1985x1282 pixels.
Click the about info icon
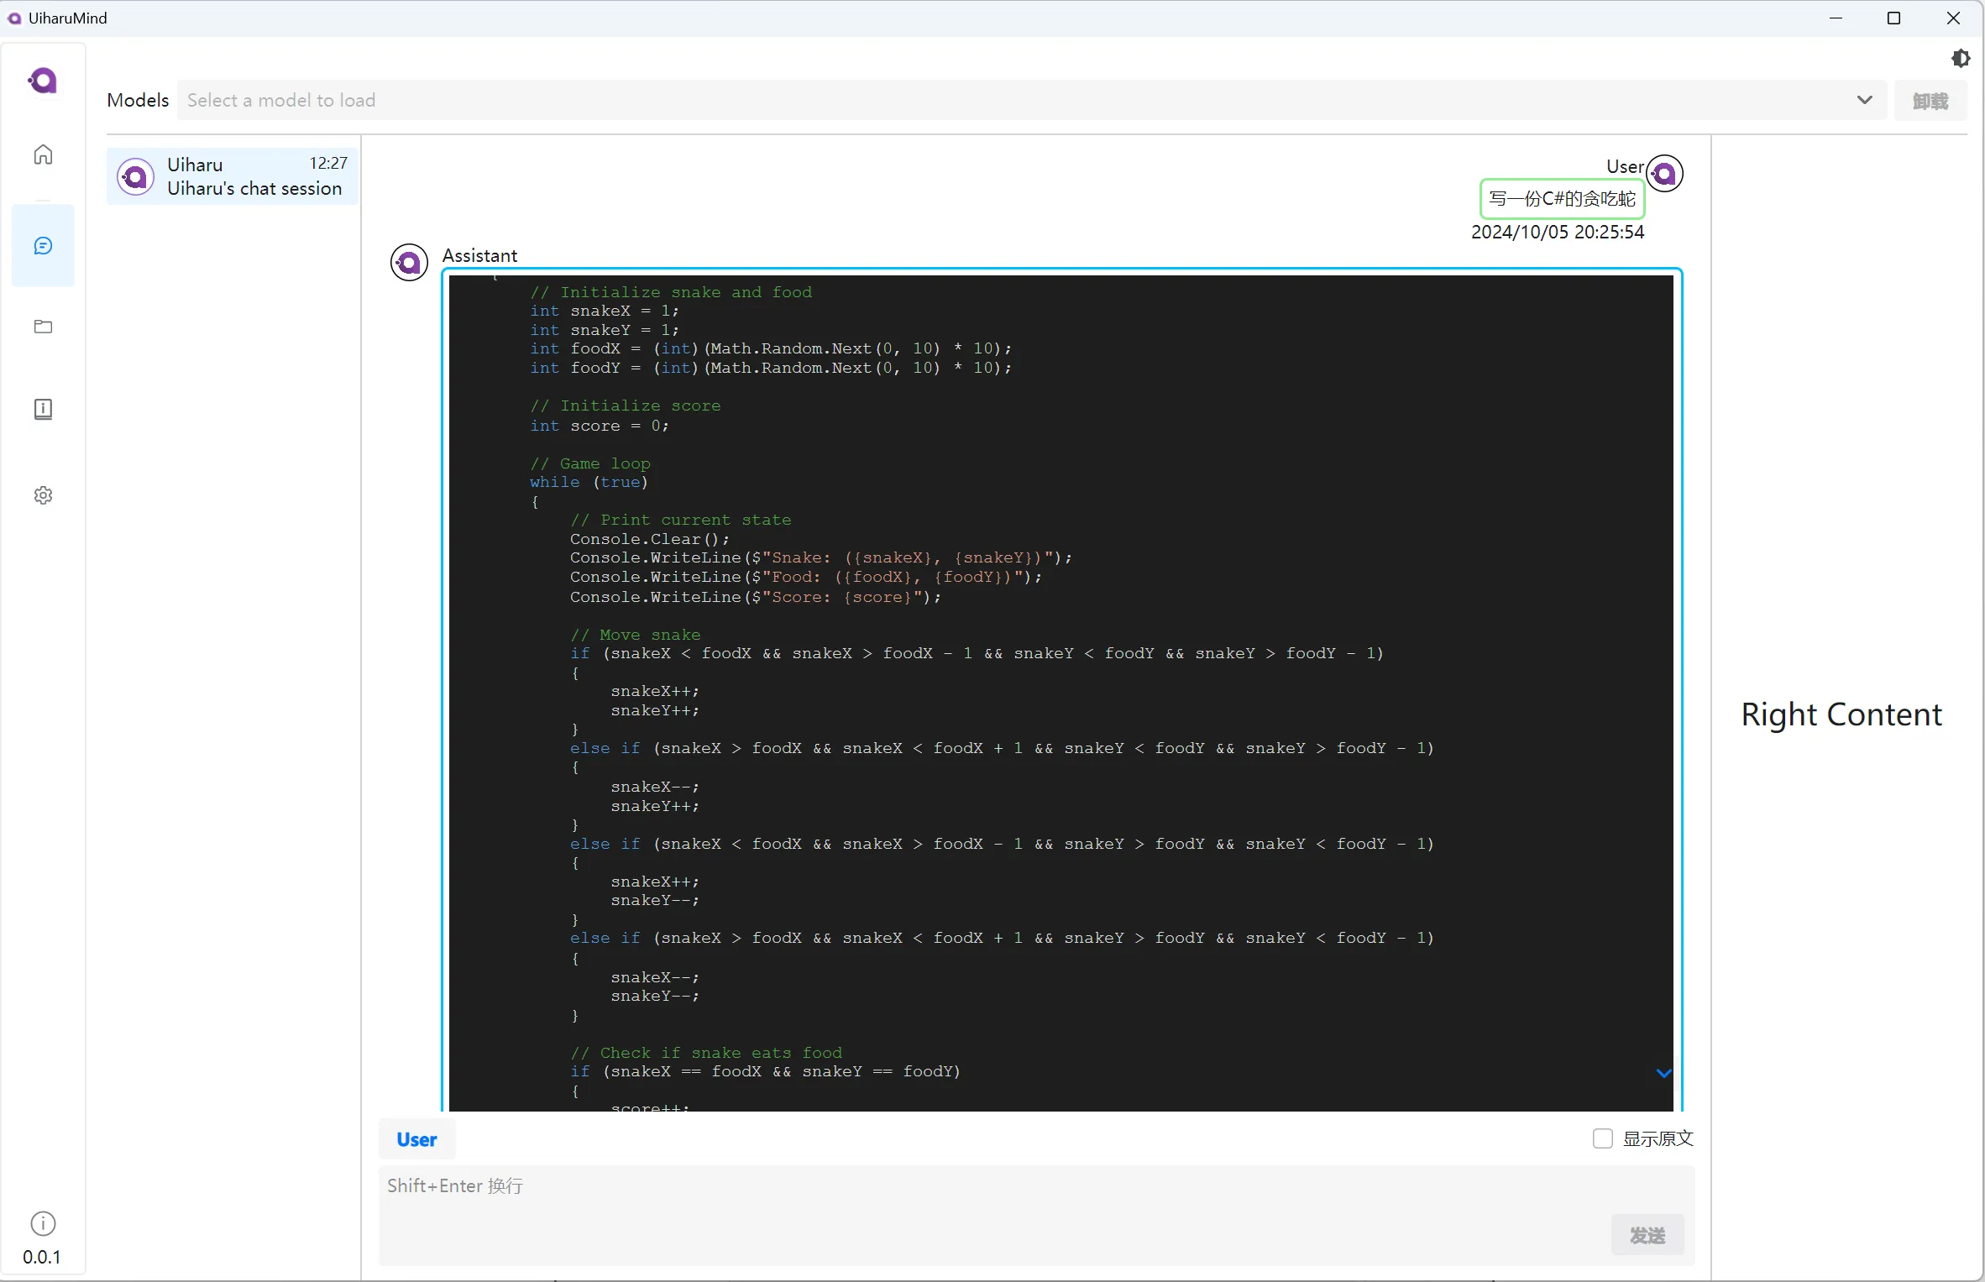43,1223
